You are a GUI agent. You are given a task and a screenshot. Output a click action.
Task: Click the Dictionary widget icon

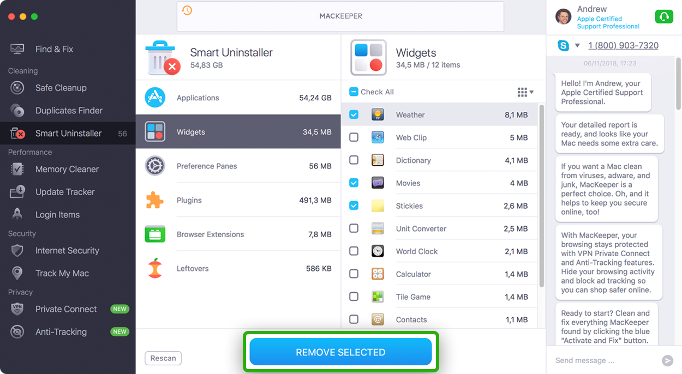click(x=378, y=160)
